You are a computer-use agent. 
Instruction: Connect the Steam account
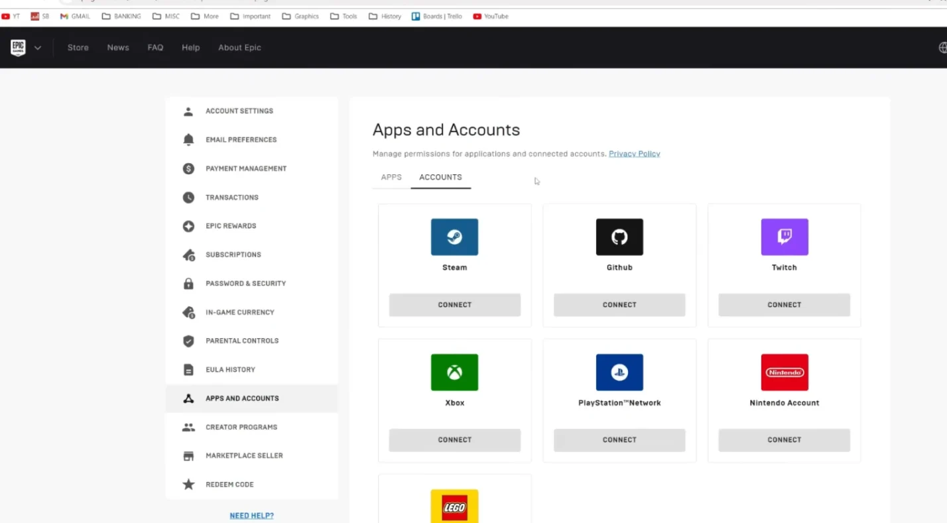[x=454, y=305]
